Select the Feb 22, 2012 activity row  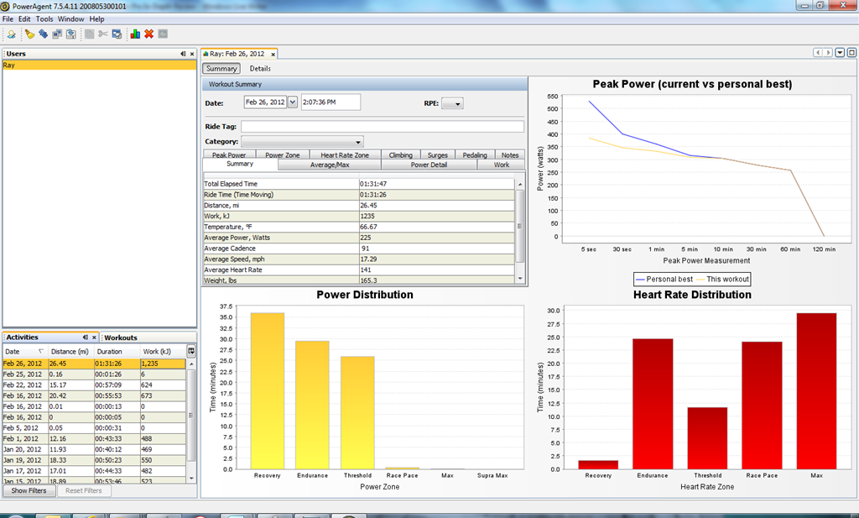coord(94,385)
